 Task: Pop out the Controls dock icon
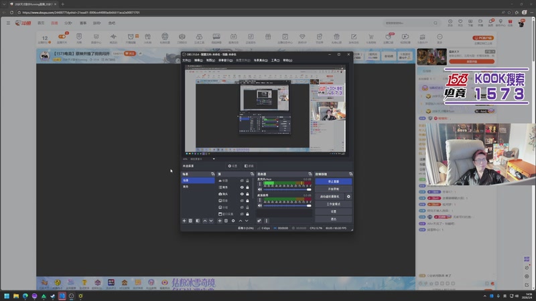pos(350,174)
